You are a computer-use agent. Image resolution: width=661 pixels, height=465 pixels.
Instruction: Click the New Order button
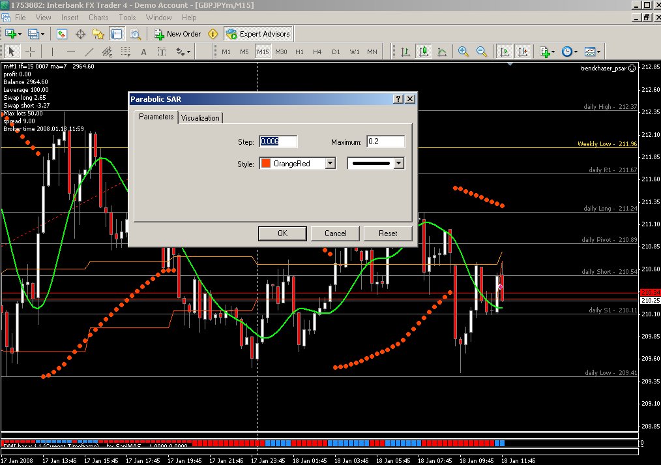click(x=177, y=34)
